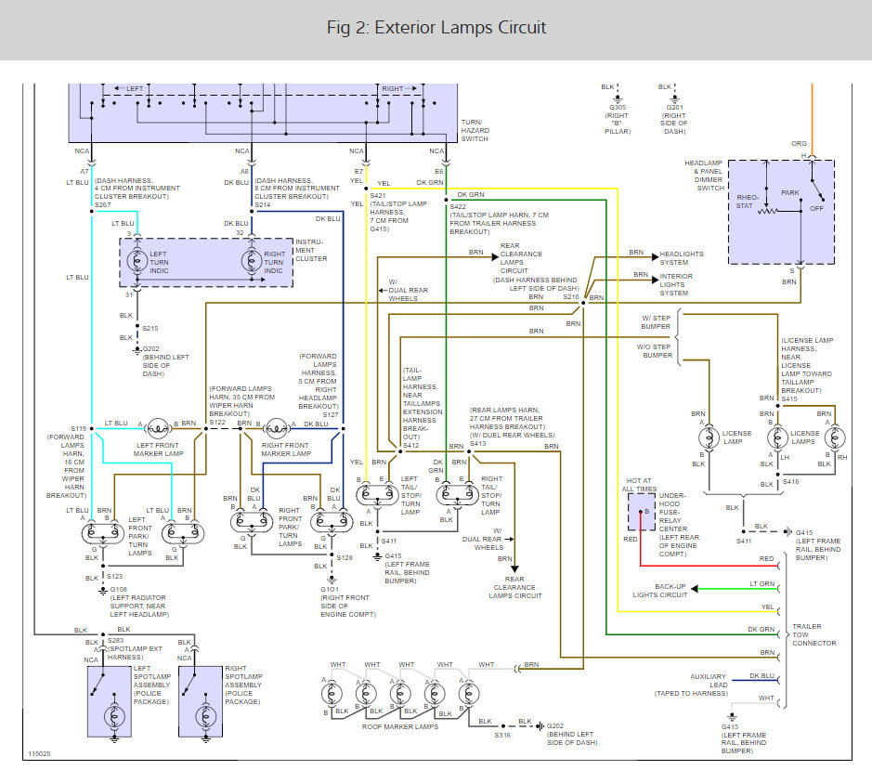
Task: Click the 'S215' splice label
Action: (x=150, y=329)
